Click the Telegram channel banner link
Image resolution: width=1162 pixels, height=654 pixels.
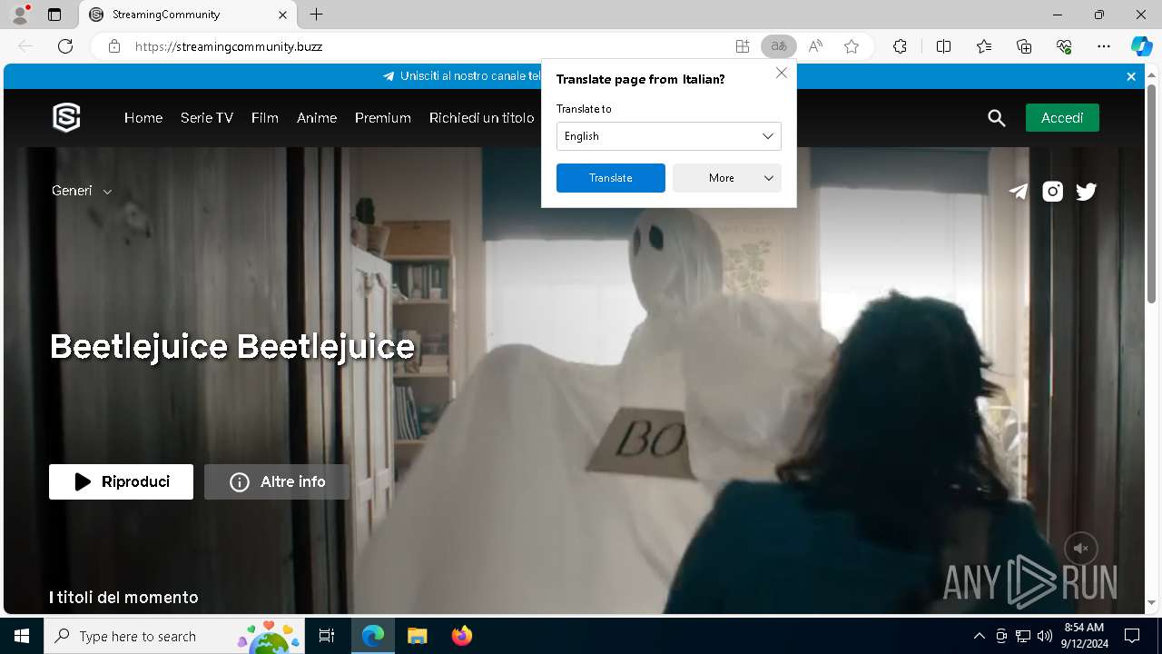point(461,76)
